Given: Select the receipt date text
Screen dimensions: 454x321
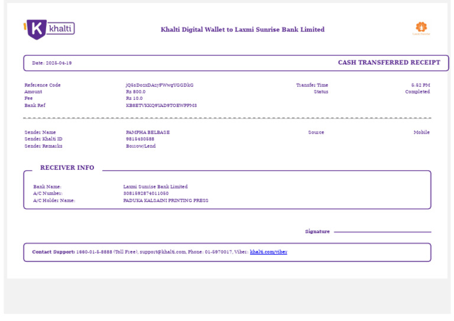Looking at the screenshot, I should click(52, 63).
